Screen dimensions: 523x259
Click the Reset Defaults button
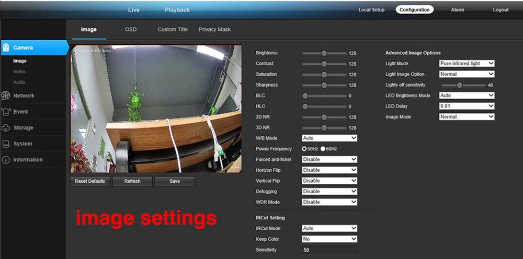click(90, 181)
